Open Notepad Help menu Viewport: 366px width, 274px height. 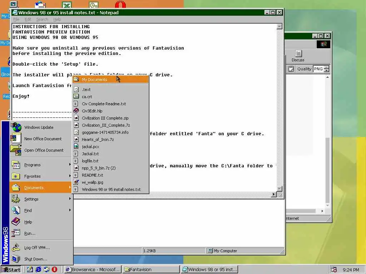click(x=57, y=19)
